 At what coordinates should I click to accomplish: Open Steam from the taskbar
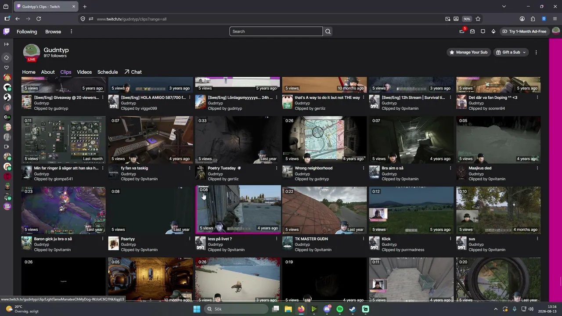[x=353, y=309]
